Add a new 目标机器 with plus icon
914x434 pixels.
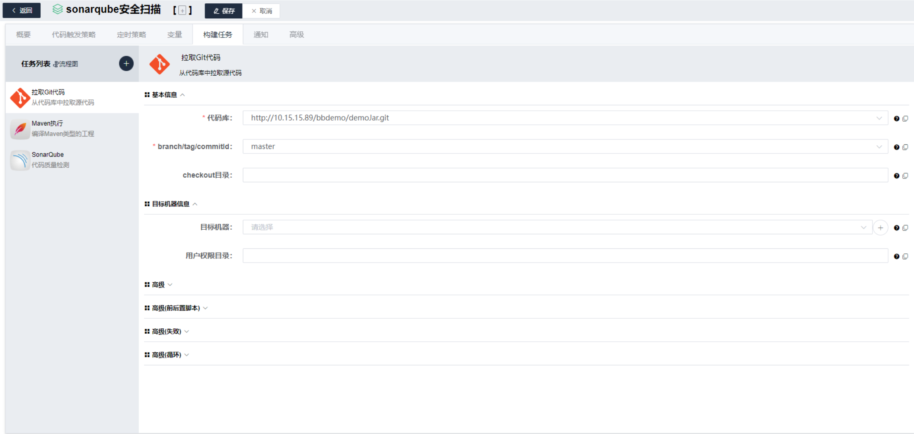point(880,228)
